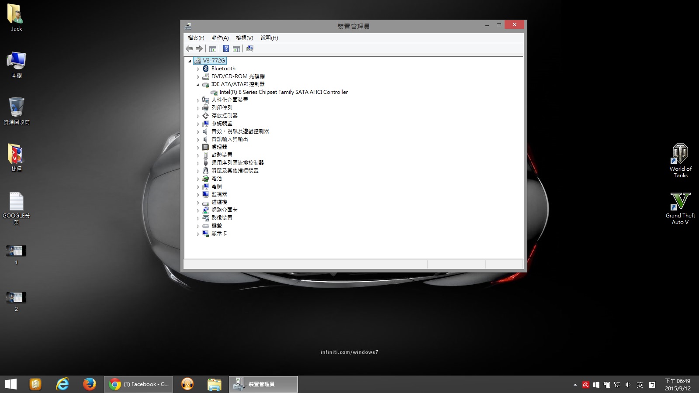
Task: Expand the 人性化介面裝置 category
Action: pyautogui.click(x=198, y=100)
